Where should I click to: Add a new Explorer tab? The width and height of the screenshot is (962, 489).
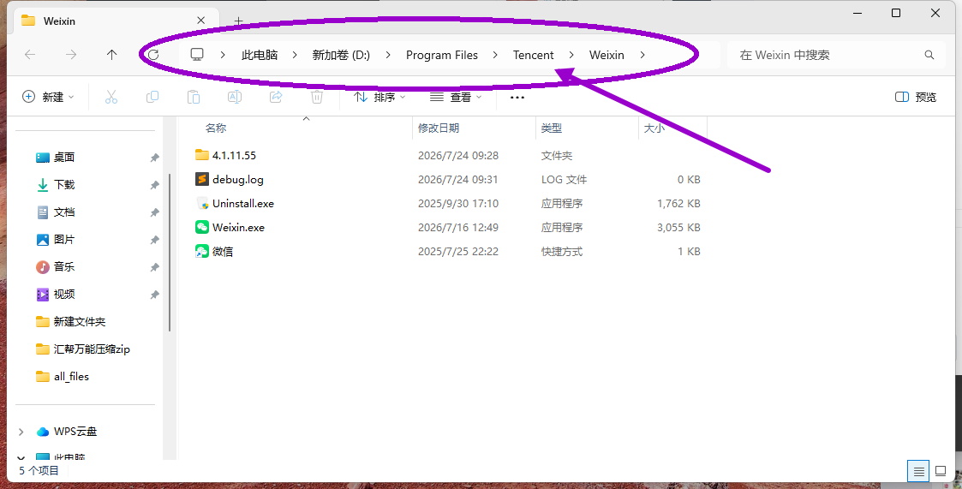(x=239, y=21)
